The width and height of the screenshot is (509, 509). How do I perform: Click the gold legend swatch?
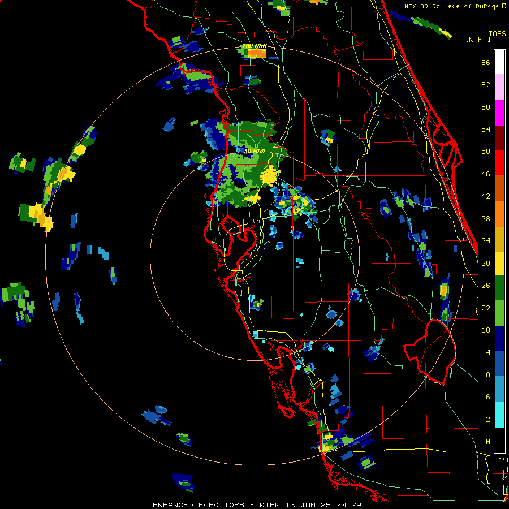coord(499,239)
